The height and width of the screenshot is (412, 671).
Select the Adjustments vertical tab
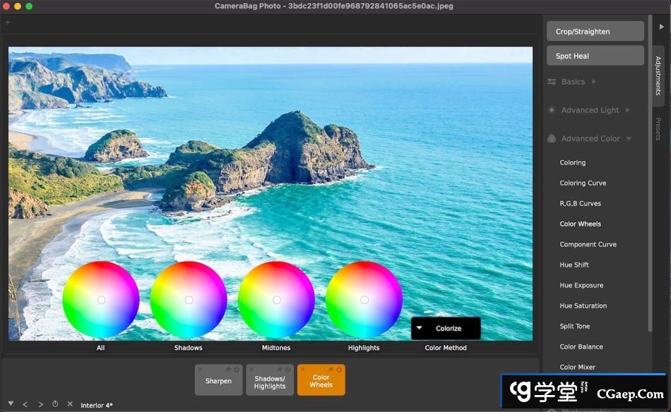[x=658, y=75]
